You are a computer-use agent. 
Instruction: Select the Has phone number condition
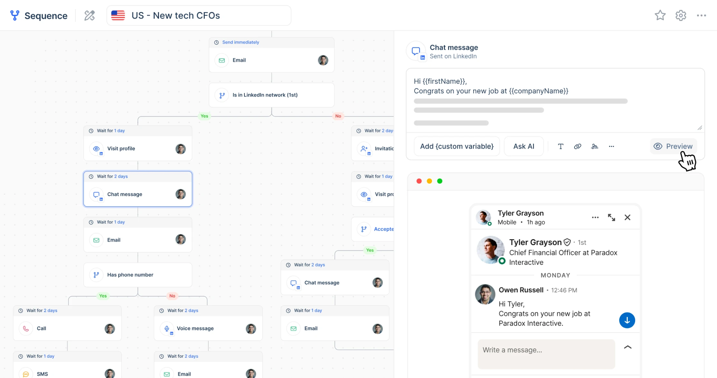click(138, 275)
